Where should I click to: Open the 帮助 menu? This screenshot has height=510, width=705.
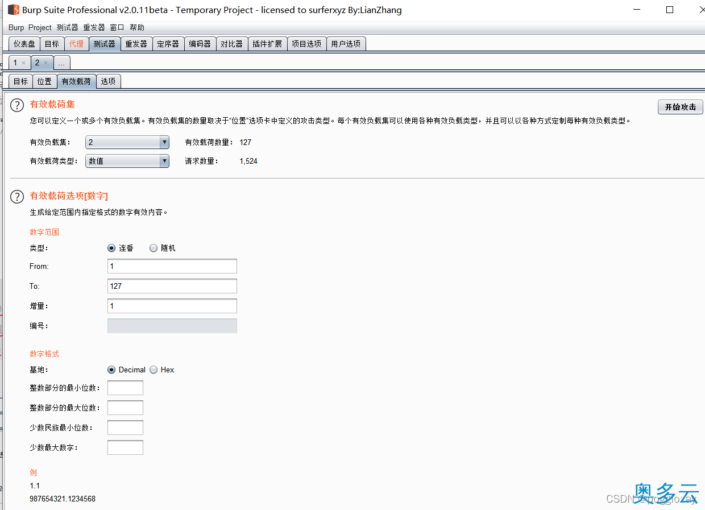(137, 27)
